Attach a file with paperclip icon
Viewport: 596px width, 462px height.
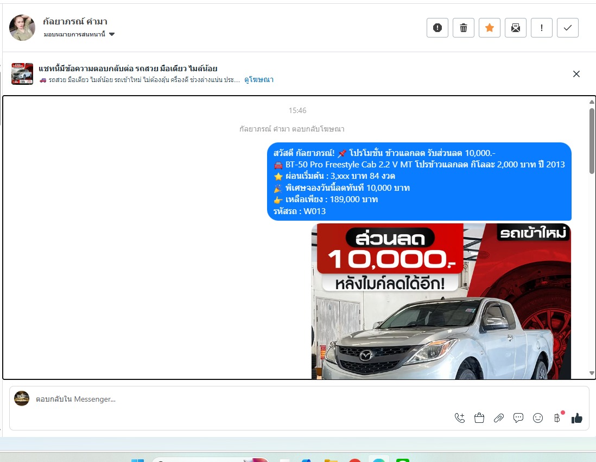pyautogui.click(x=499, y=418)
